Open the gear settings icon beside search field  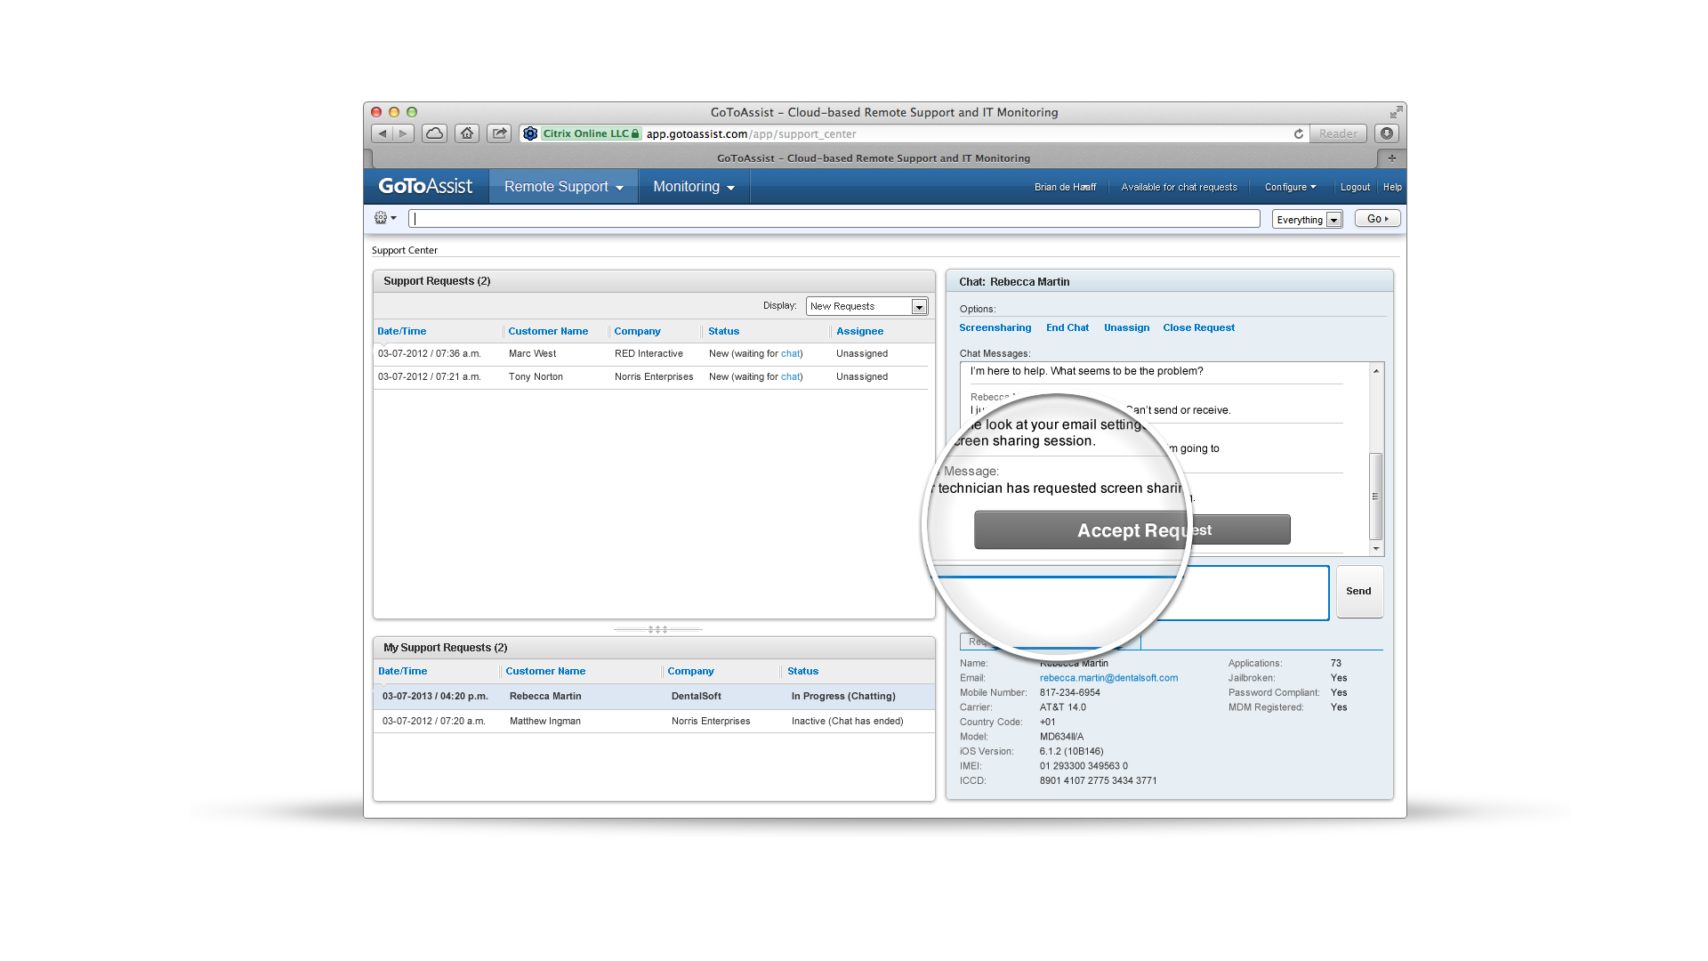click(385, 218)
